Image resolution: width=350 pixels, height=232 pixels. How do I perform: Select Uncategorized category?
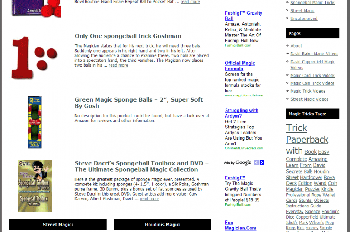[x=304, y=19]
